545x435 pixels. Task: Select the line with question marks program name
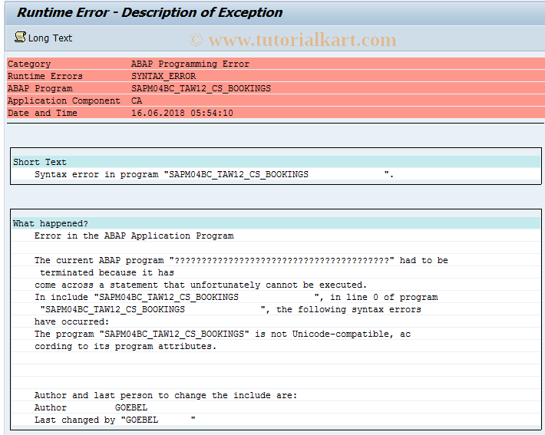[x=241, y=261]
